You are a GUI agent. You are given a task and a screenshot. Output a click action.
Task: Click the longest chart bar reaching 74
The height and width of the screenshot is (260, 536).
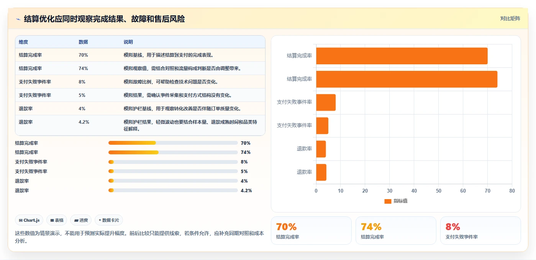[x=407, y=79]
